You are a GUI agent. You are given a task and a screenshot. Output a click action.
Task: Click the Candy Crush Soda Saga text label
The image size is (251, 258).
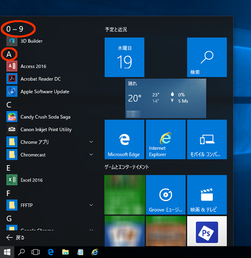point(45,117)
